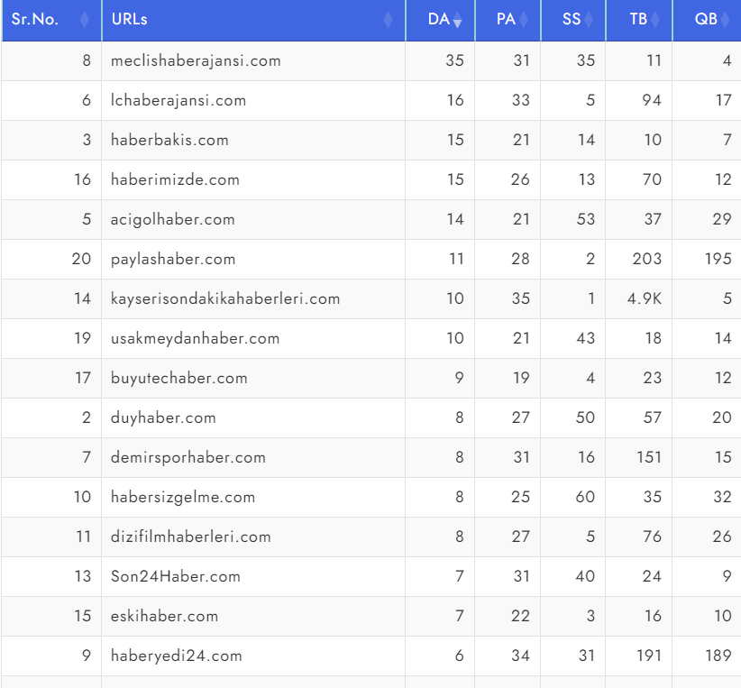Click kayserisondakikahaberleri.com URL
741x688 pixels.
click(x=225, y=299)
